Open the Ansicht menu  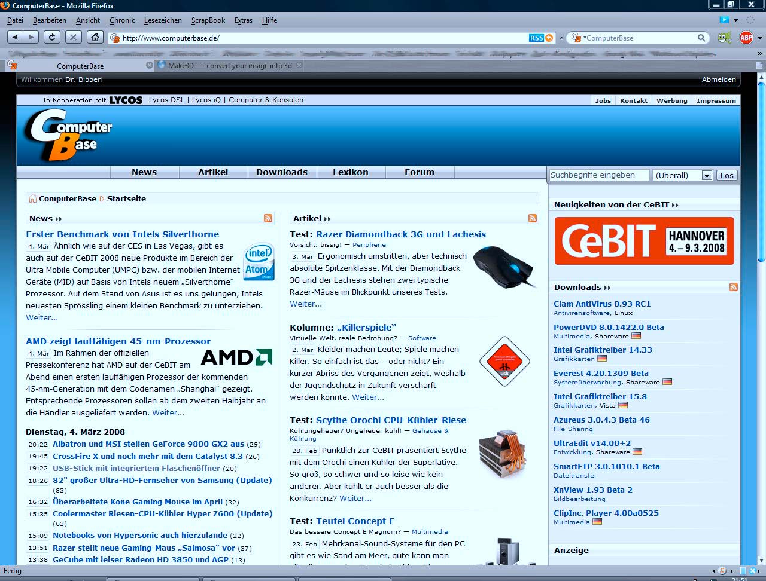pos(88,20)
